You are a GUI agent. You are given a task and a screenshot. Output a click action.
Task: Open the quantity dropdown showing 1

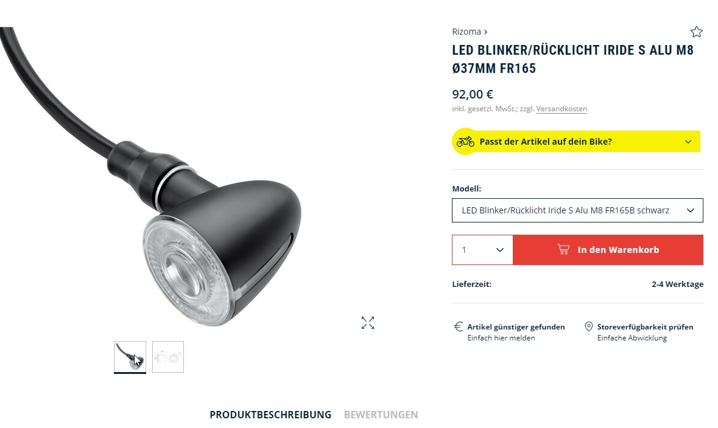coord(483,250)
